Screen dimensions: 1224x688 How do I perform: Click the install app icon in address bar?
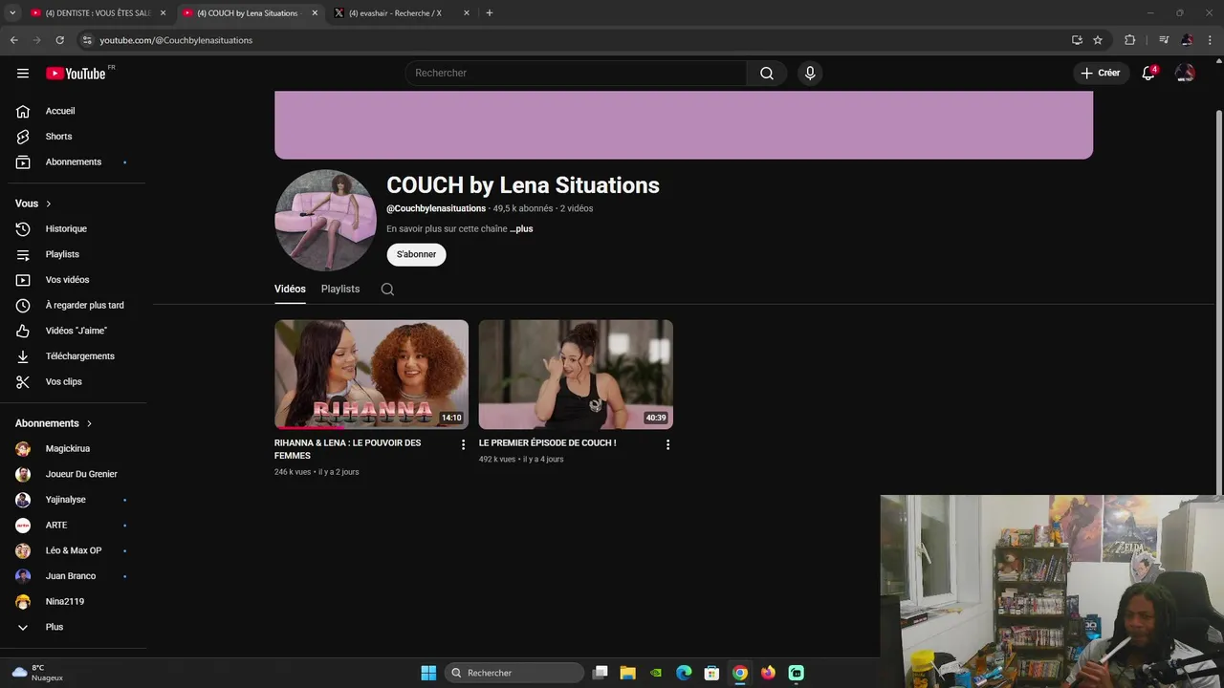tap(1077, 40)
